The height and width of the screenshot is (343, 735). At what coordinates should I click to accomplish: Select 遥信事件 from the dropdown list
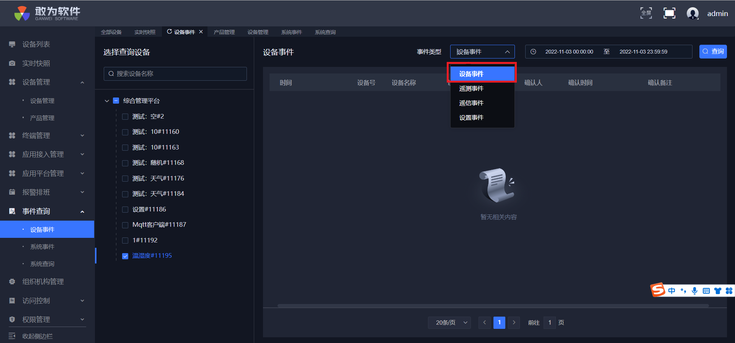tap(482, 103)
